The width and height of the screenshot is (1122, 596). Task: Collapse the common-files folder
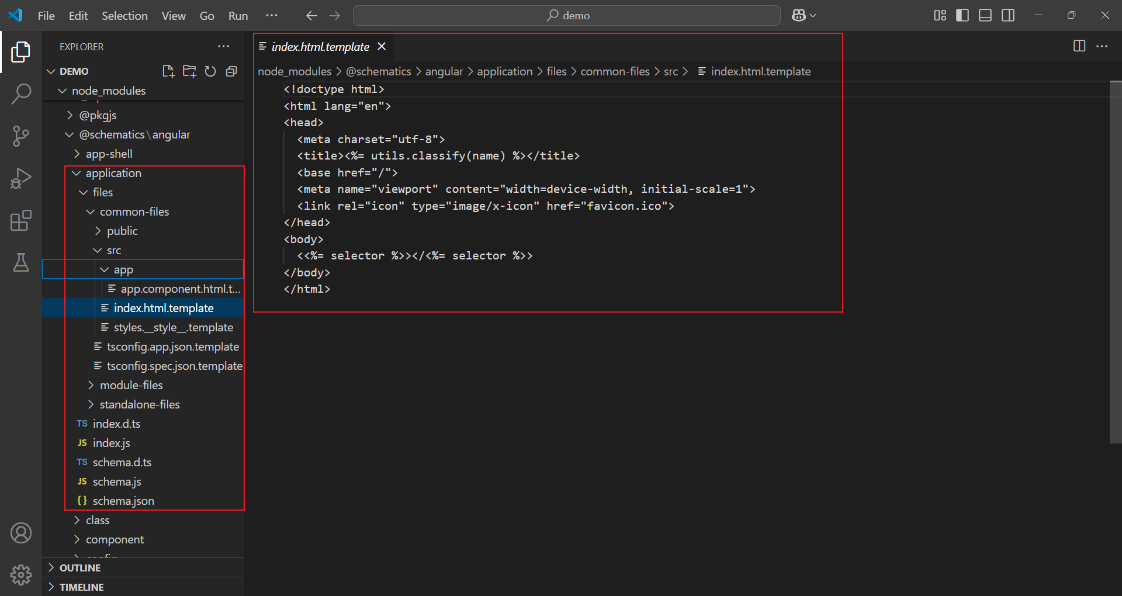coord(134,212)
